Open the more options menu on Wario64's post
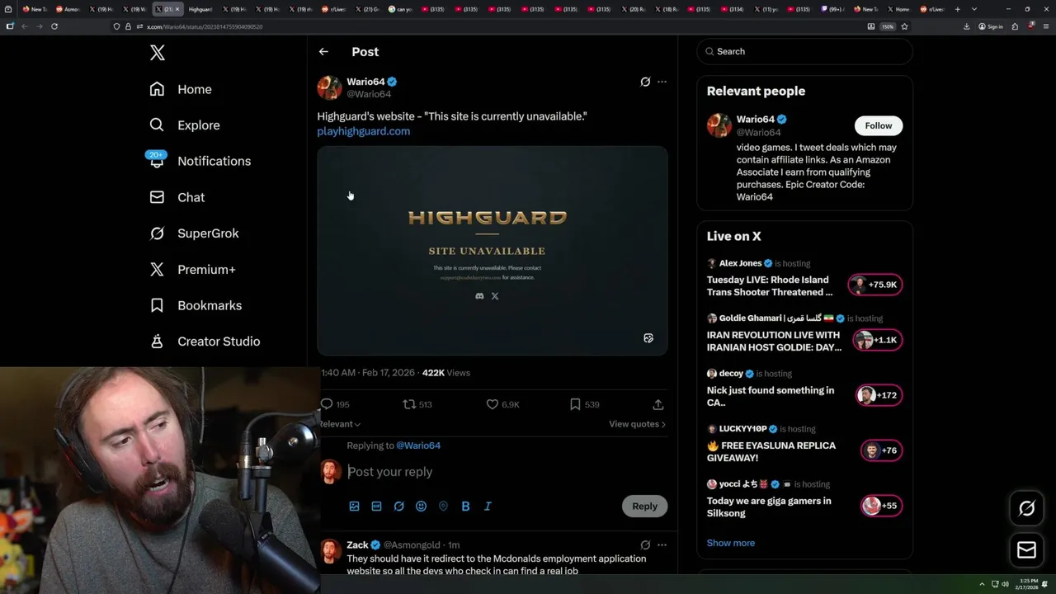This screenshot has width=1056, height=594. (662, 82)
